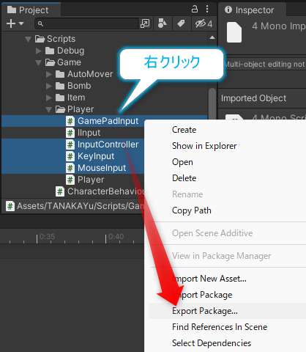Toggle the Project panel lock icon
The width and height of the screenshot is (306, 352).
point(195,10)
